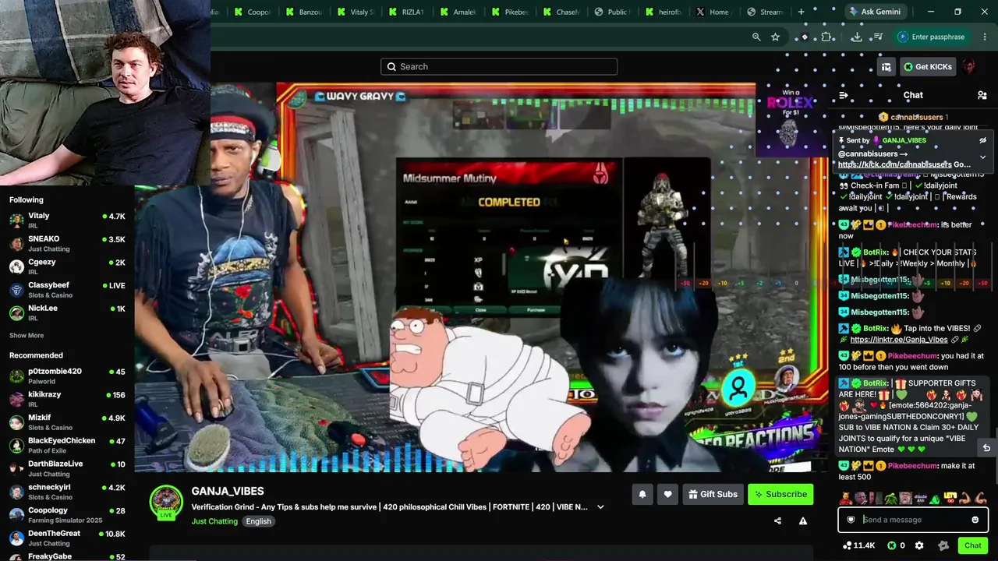This screenshot has height=561, width=998.
Task: Click the Just Chatting category link
Action: point(214,521)
